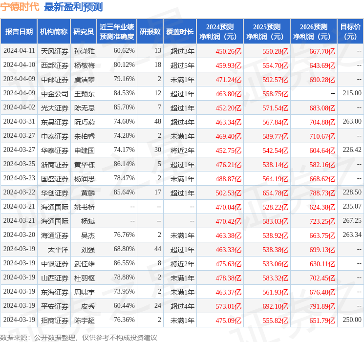Click the 华泰证券 institution cell
This screenshot has width=364, height=342.
point(55,150)
